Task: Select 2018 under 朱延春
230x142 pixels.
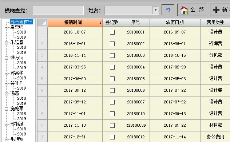Action: coord(21,47)
